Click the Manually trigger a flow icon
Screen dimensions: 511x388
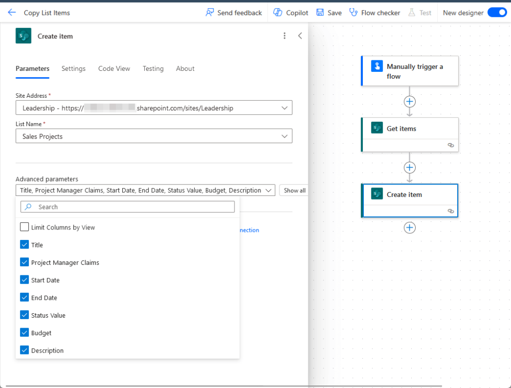[x=377, y=66]
